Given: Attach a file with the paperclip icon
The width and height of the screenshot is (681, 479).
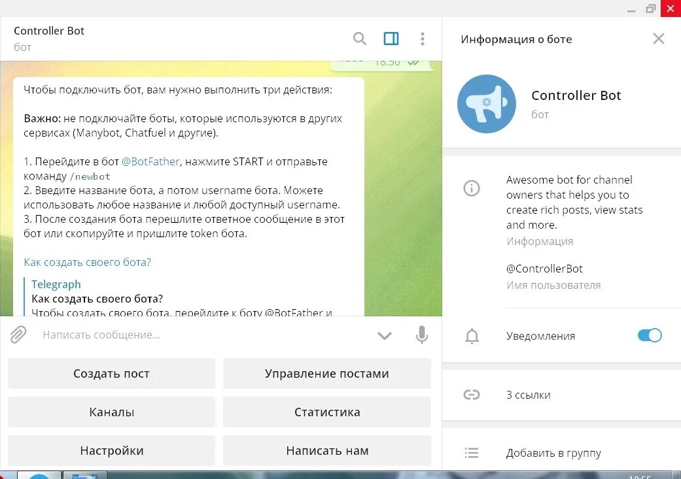Looking at the screenshot, I should (x=18, y=335).
